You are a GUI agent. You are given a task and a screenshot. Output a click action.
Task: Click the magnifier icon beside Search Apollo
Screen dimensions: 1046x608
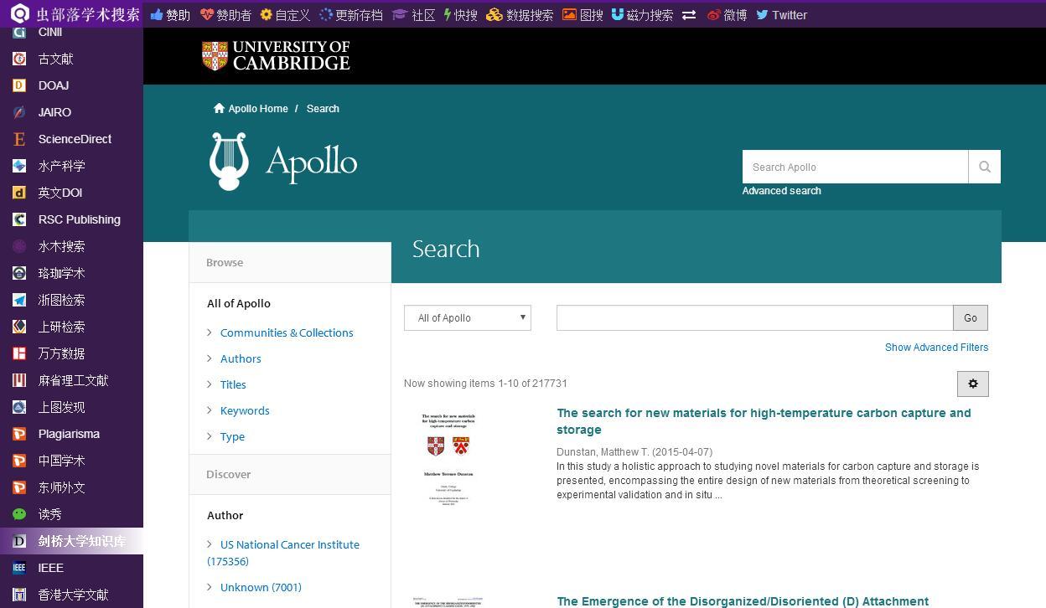click(984, 167)
